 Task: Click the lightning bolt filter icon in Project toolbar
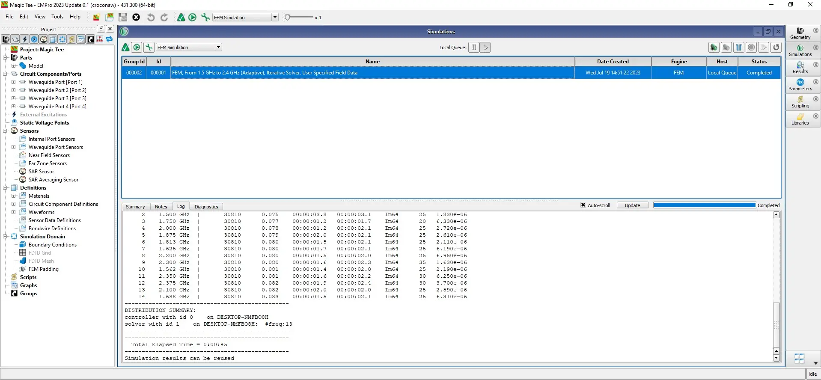pyautogui.click(x=25, y=39)
